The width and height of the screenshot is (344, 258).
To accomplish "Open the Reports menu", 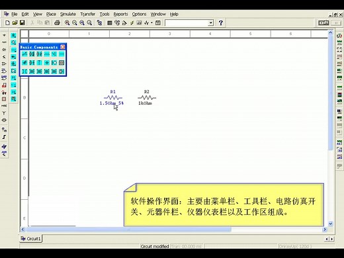I will point(120,14).
